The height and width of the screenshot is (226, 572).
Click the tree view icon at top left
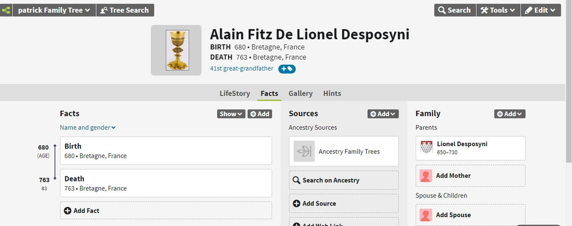click(x=5, y=10)
